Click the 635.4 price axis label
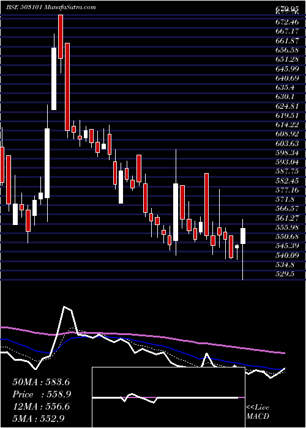The image size is (306, 428). (x=285, y=87)
